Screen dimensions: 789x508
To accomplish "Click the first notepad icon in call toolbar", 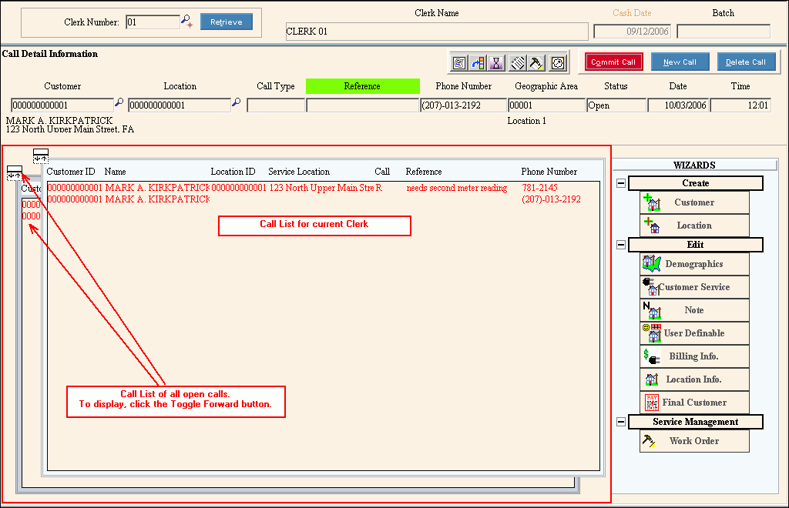I will pyautogui.click(x=459, y=62).
